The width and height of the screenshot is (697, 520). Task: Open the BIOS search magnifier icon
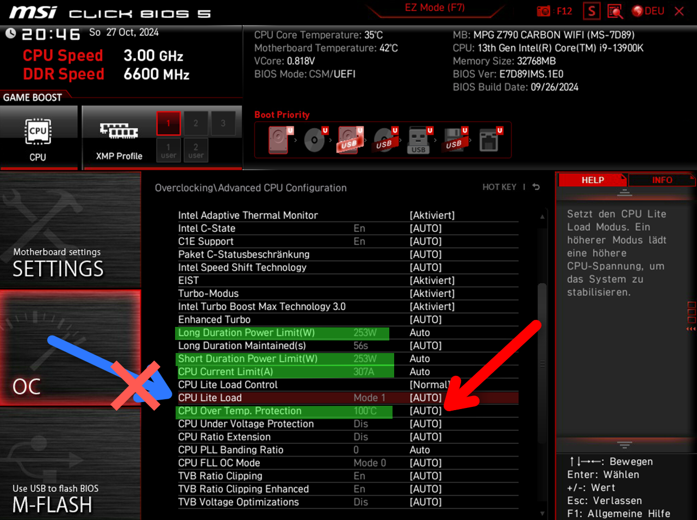point(615,11)
